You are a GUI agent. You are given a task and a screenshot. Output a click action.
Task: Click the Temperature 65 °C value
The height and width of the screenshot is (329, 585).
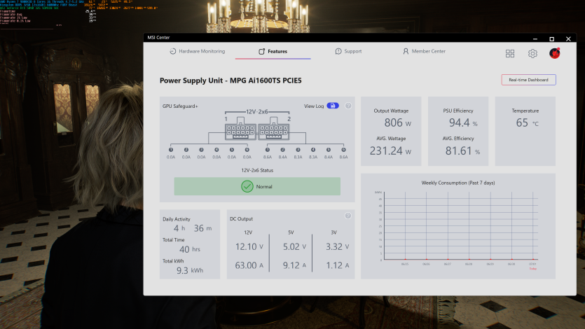click(527, 122)
